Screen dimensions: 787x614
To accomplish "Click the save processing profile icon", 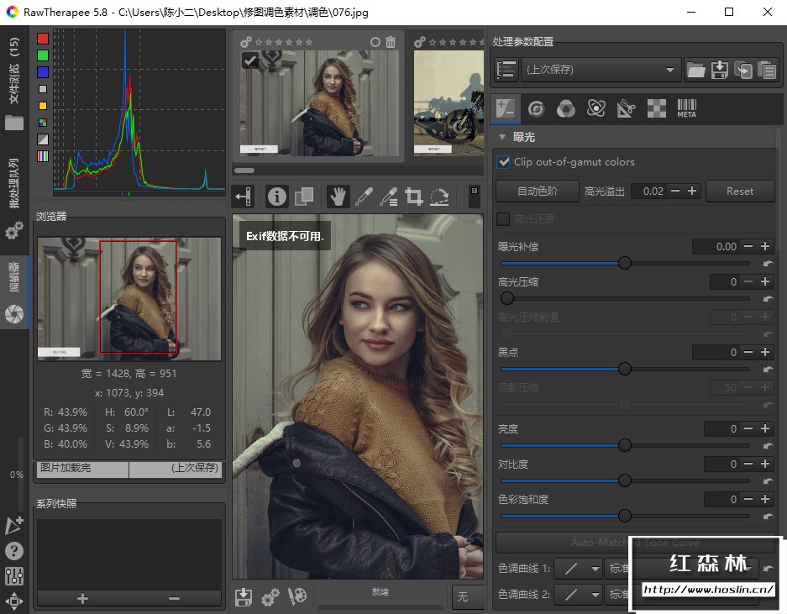I will click(x=720, y=70).
